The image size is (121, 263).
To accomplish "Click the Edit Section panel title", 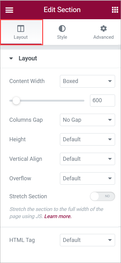I will pos(62,10).
